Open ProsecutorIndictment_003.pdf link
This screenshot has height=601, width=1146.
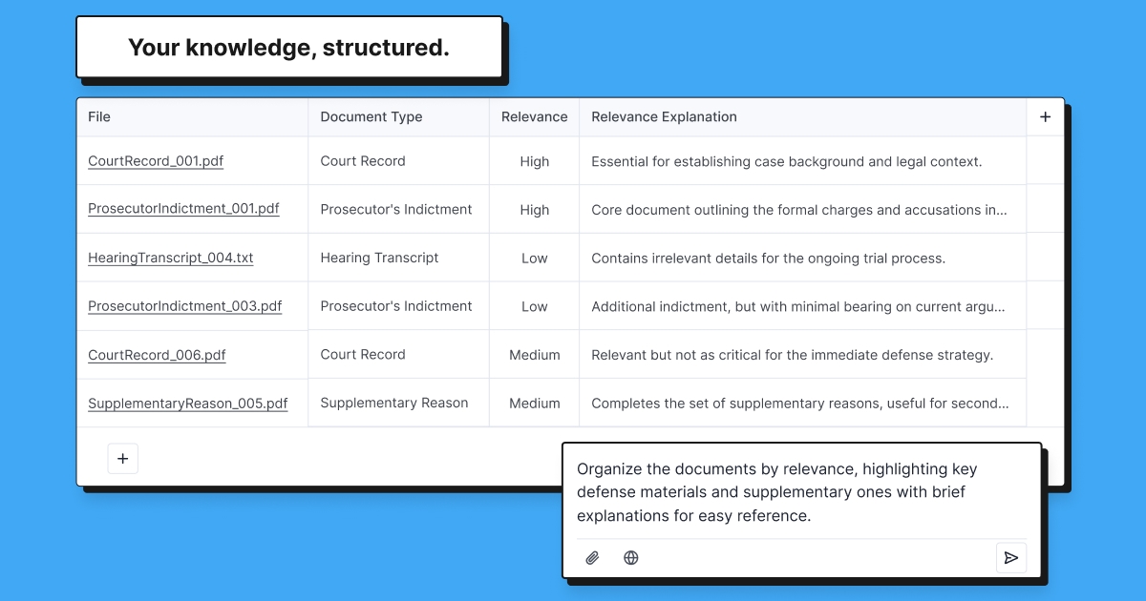(x=185, y=306)
